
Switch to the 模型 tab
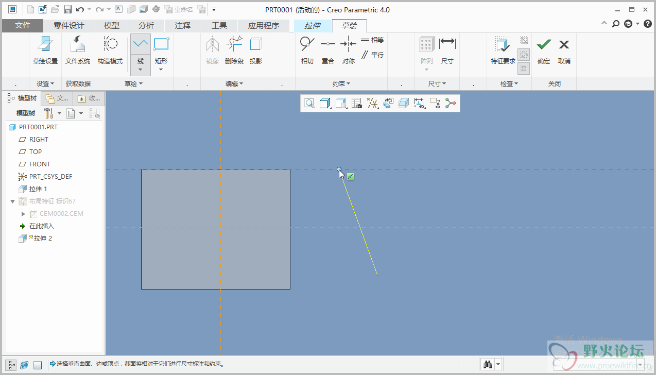pos(112,25)
